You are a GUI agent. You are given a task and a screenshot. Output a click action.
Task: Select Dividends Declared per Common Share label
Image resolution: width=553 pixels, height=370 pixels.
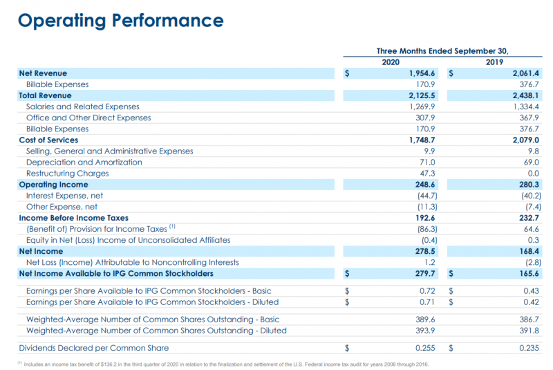pyautogui.click(x=93, y=348)
